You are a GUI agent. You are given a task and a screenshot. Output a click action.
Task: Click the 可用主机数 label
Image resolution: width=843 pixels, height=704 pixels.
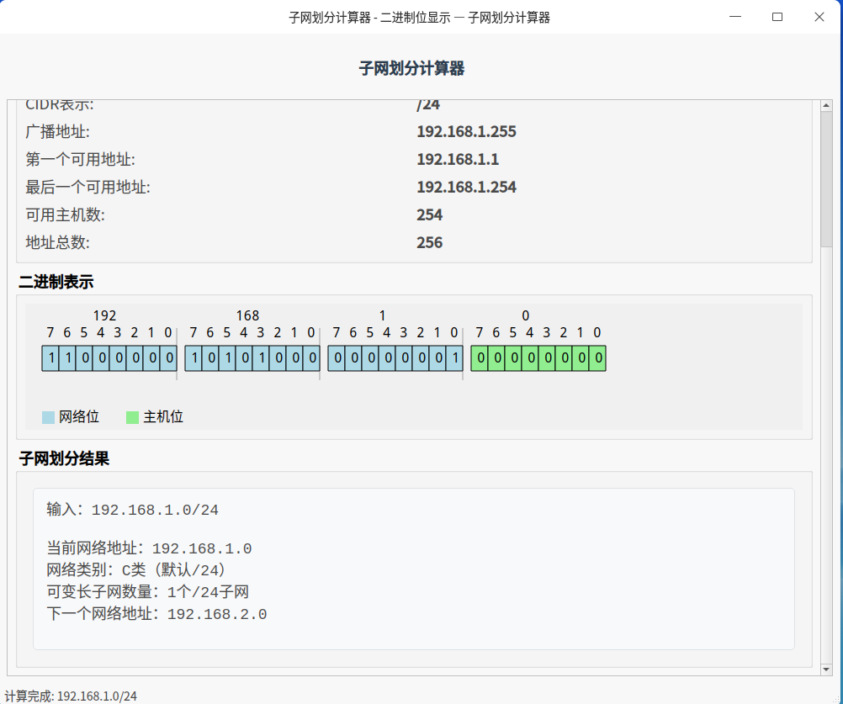click(x=65, y=215)
